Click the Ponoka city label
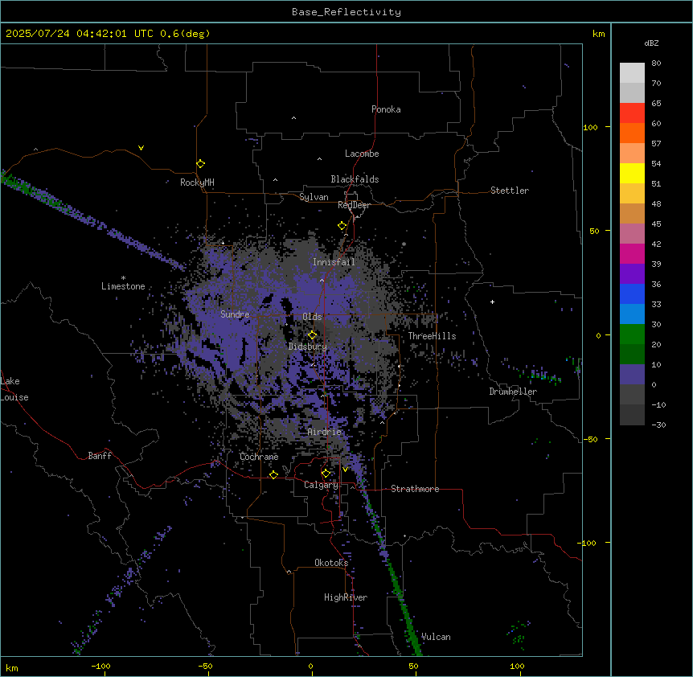Screen dimensions: 693x677 pos(386,109)
